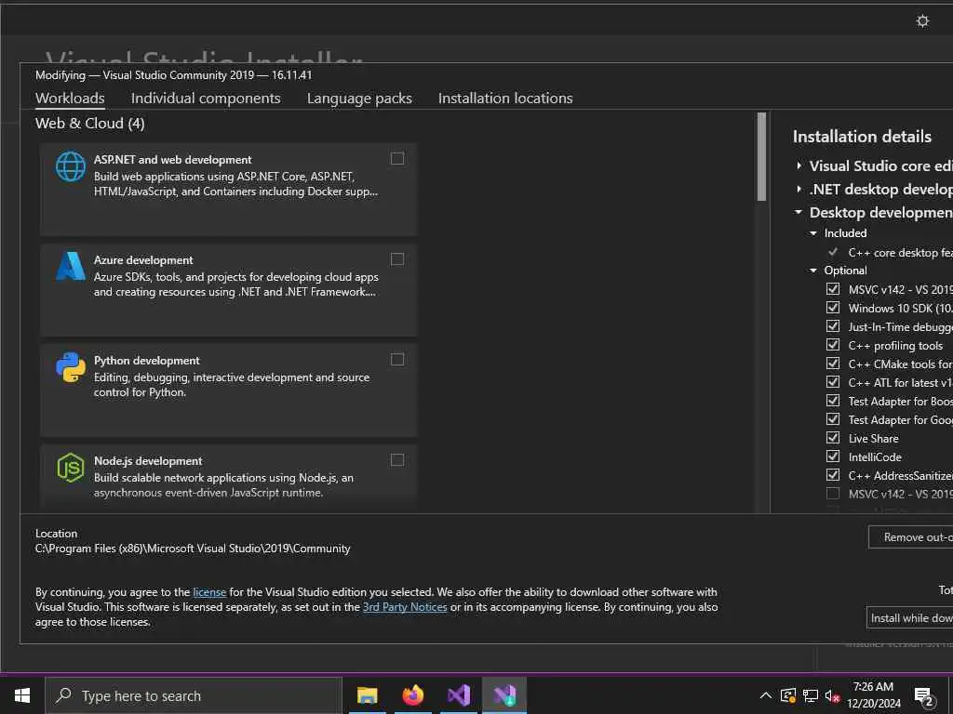Screen dimensions: 953x714
Task: Toggle the installer theme sun icon
Action: point(922,21)
